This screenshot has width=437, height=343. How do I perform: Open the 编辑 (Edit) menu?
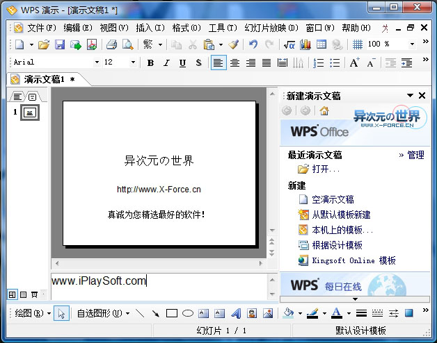click(78, 28)
